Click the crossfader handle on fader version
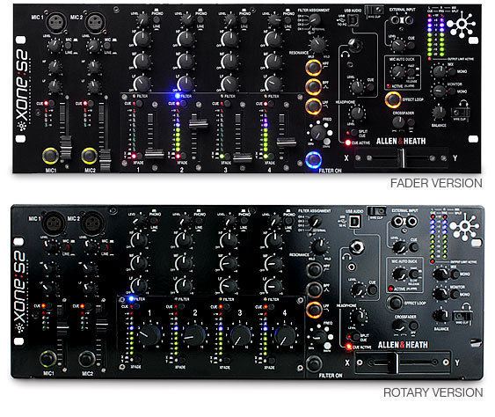This screenshot has width=495, height=417. click(x=403, y=157)
